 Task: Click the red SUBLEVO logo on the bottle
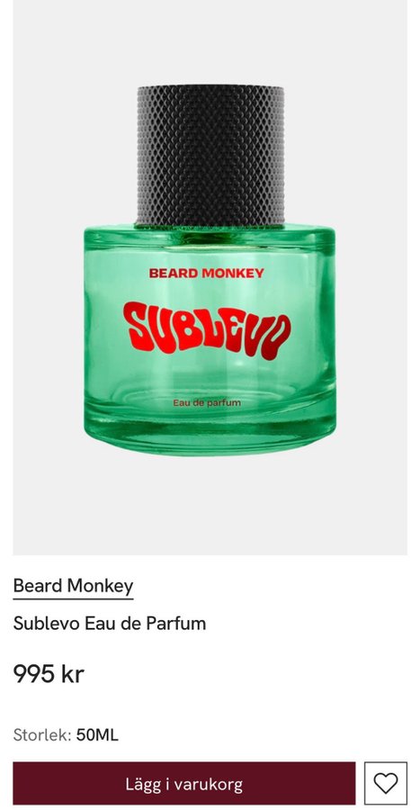(207, 330)
